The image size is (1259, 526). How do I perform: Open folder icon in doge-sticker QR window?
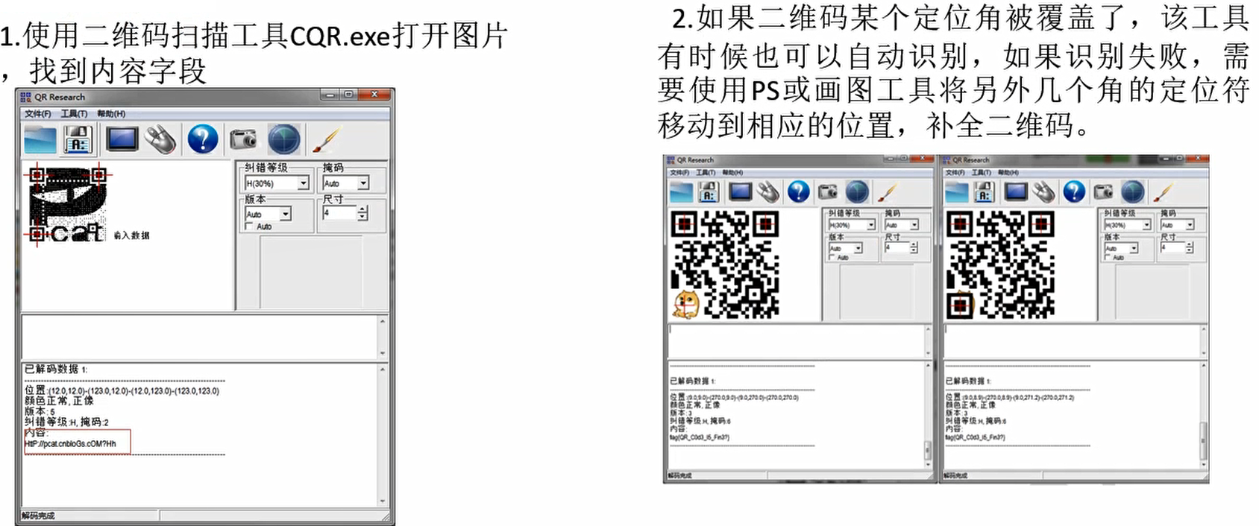click(x=681, y=192)
